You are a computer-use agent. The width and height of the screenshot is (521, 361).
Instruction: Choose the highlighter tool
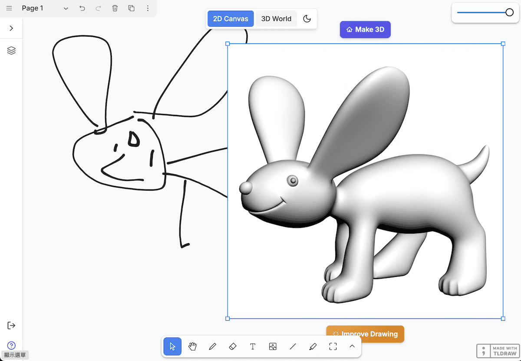point(313,346)
